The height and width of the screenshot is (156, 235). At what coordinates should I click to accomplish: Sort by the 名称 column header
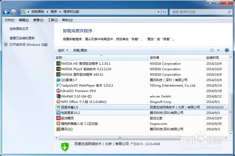(x=101, y=57)
